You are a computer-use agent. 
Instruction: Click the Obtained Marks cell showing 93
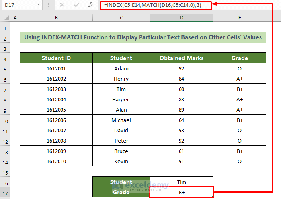tap(181, 130)
